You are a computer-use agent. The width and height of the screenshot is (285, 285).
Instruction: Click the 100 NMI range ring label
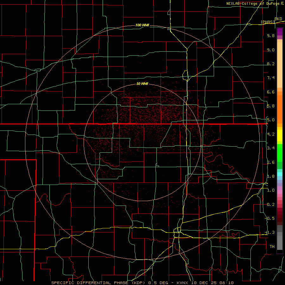pos(142,25)
